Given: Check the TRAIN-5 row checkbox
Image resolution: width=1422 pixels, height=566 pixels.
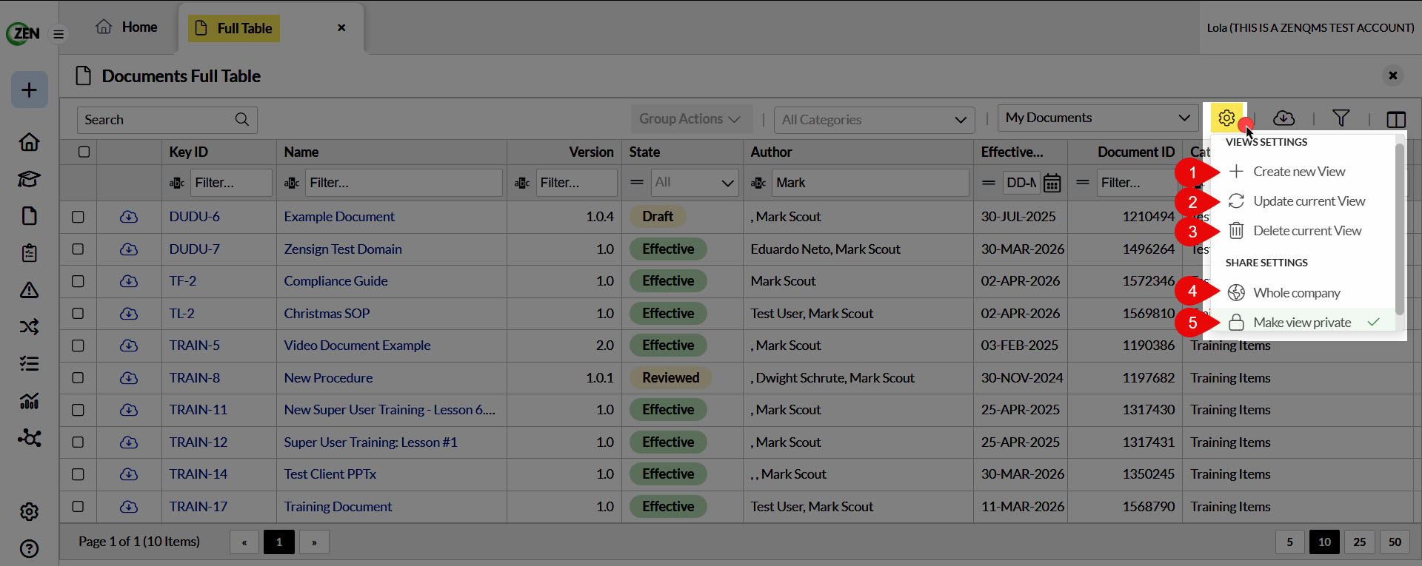Looking at the screenshot, I should pyautogui.click(x=78, y=346).
